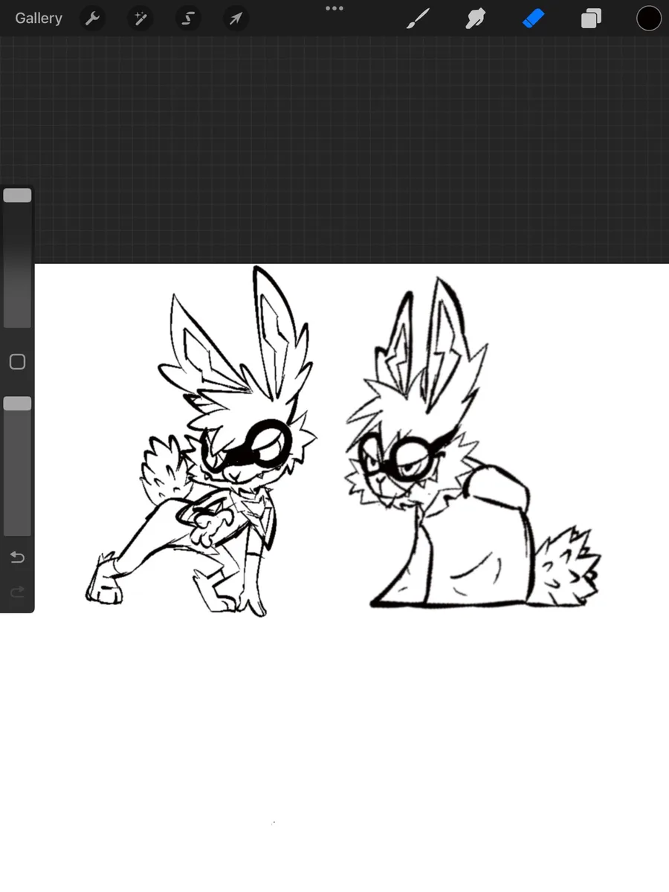Click the brush size slider handle
This screenshot has height=892, width=669.
tap(17, 195)
